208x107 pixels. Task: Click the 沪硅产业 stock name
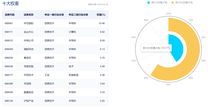[x=29, y=101]
